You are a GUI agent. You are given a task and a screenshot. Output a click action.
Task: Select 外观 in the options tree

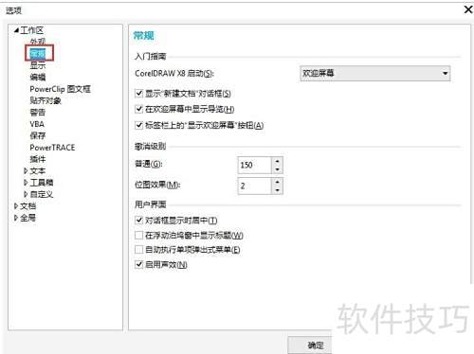tap(38, 42)
